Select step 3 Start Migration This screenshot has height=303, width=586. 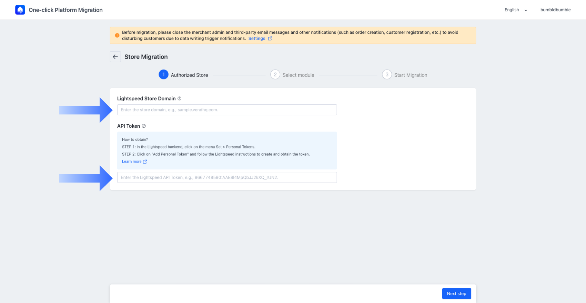[x=405, y=75]
